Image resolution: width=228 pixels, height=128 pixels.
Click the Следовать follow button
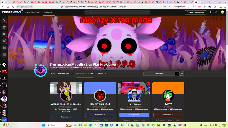pyautogui.click(x=159, y=74)
